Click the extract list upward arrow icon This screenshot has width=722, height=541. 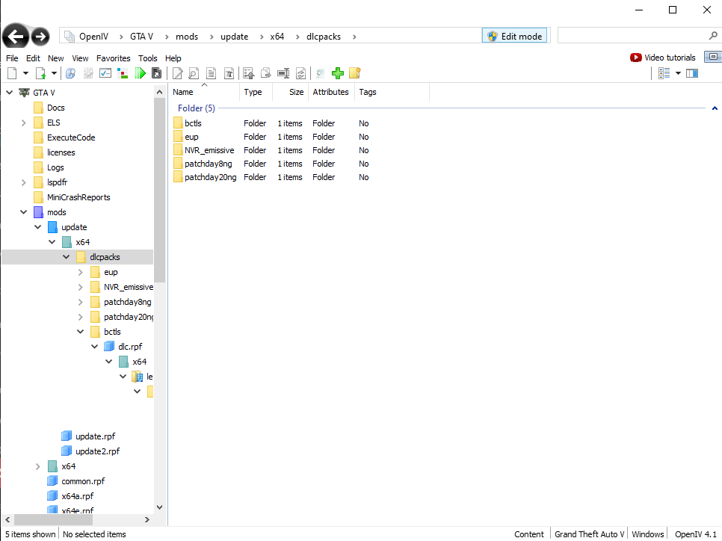[249, 72]
